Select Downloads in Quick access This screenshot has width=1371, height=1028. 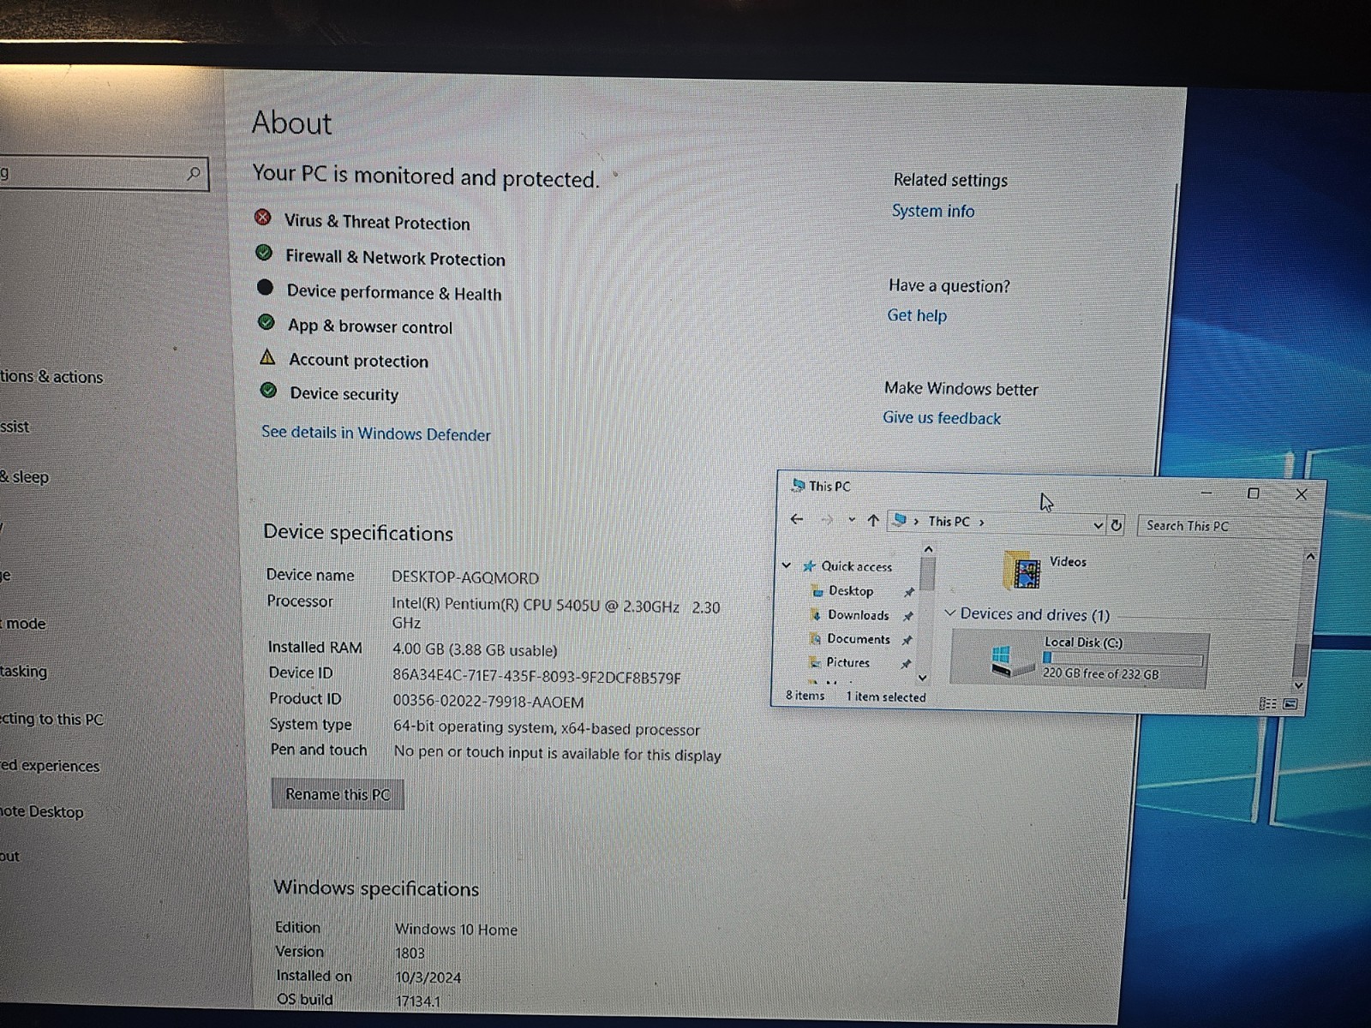click(x=858, y=614)
